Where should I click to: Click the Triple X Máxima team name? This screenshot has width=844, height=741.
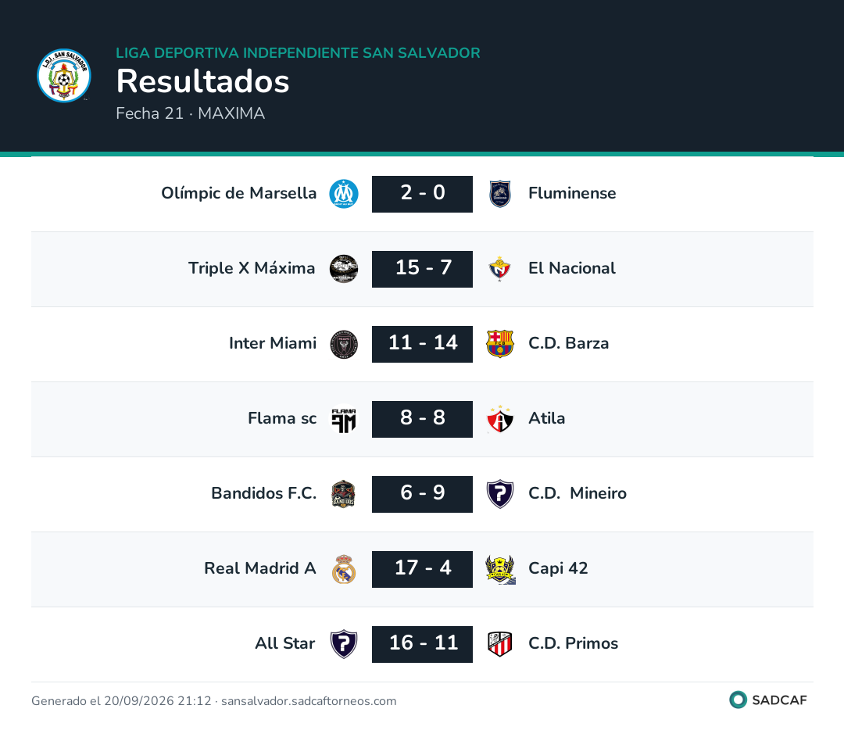click(252, 267)
